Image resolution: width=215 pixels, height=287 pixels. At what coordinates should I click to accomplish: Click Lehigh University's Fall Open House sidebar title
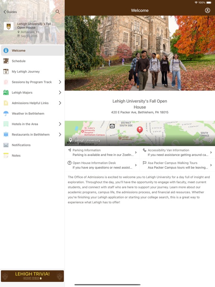[x=34, y=26]
